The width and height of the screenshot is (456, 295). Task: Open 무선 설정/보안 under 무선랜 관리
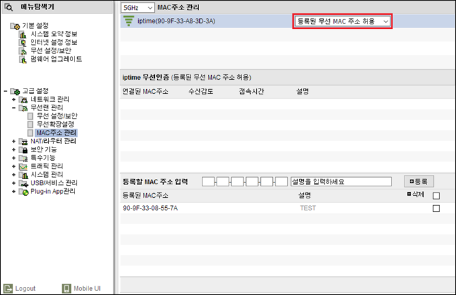coord(57,116)
